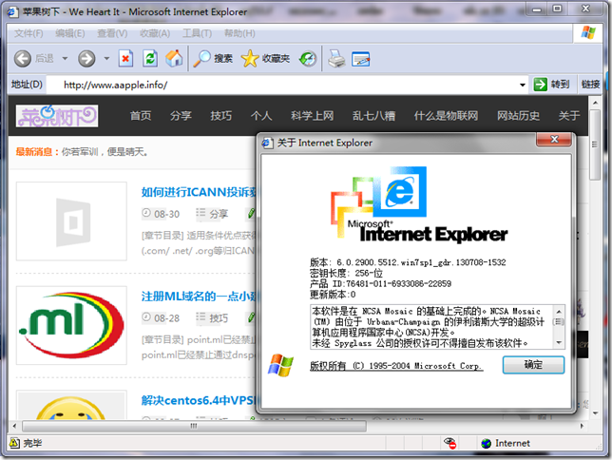Click the .ml domain article thumbnail
Viewport: 612px width, 460px height.
[71, 324]
